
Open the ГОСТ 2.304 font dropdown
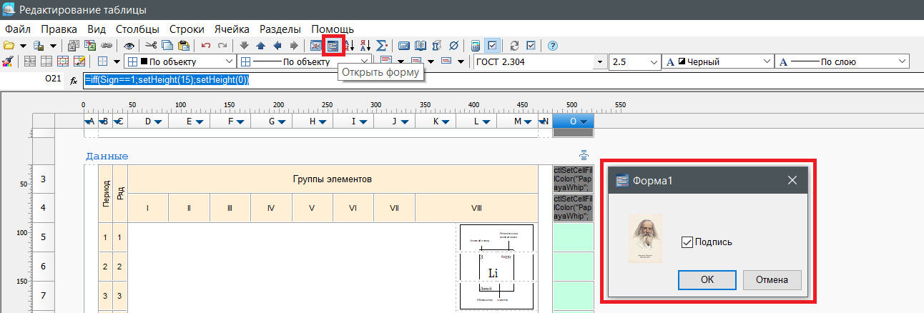[x=538, y=62]
